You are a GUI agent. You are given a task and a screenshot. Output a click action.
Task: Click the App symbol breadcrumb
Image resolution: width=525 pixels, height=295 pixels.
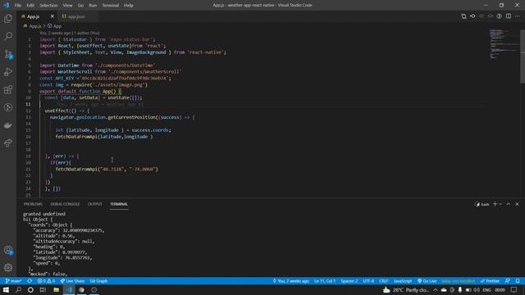tap(54, 25)
